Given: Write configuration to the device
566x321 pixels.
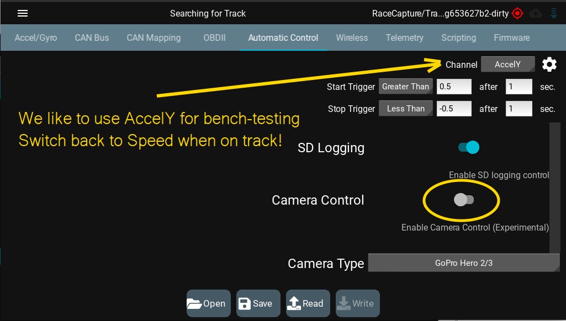Looking at the screenshot, I should (x=358, y=303).
